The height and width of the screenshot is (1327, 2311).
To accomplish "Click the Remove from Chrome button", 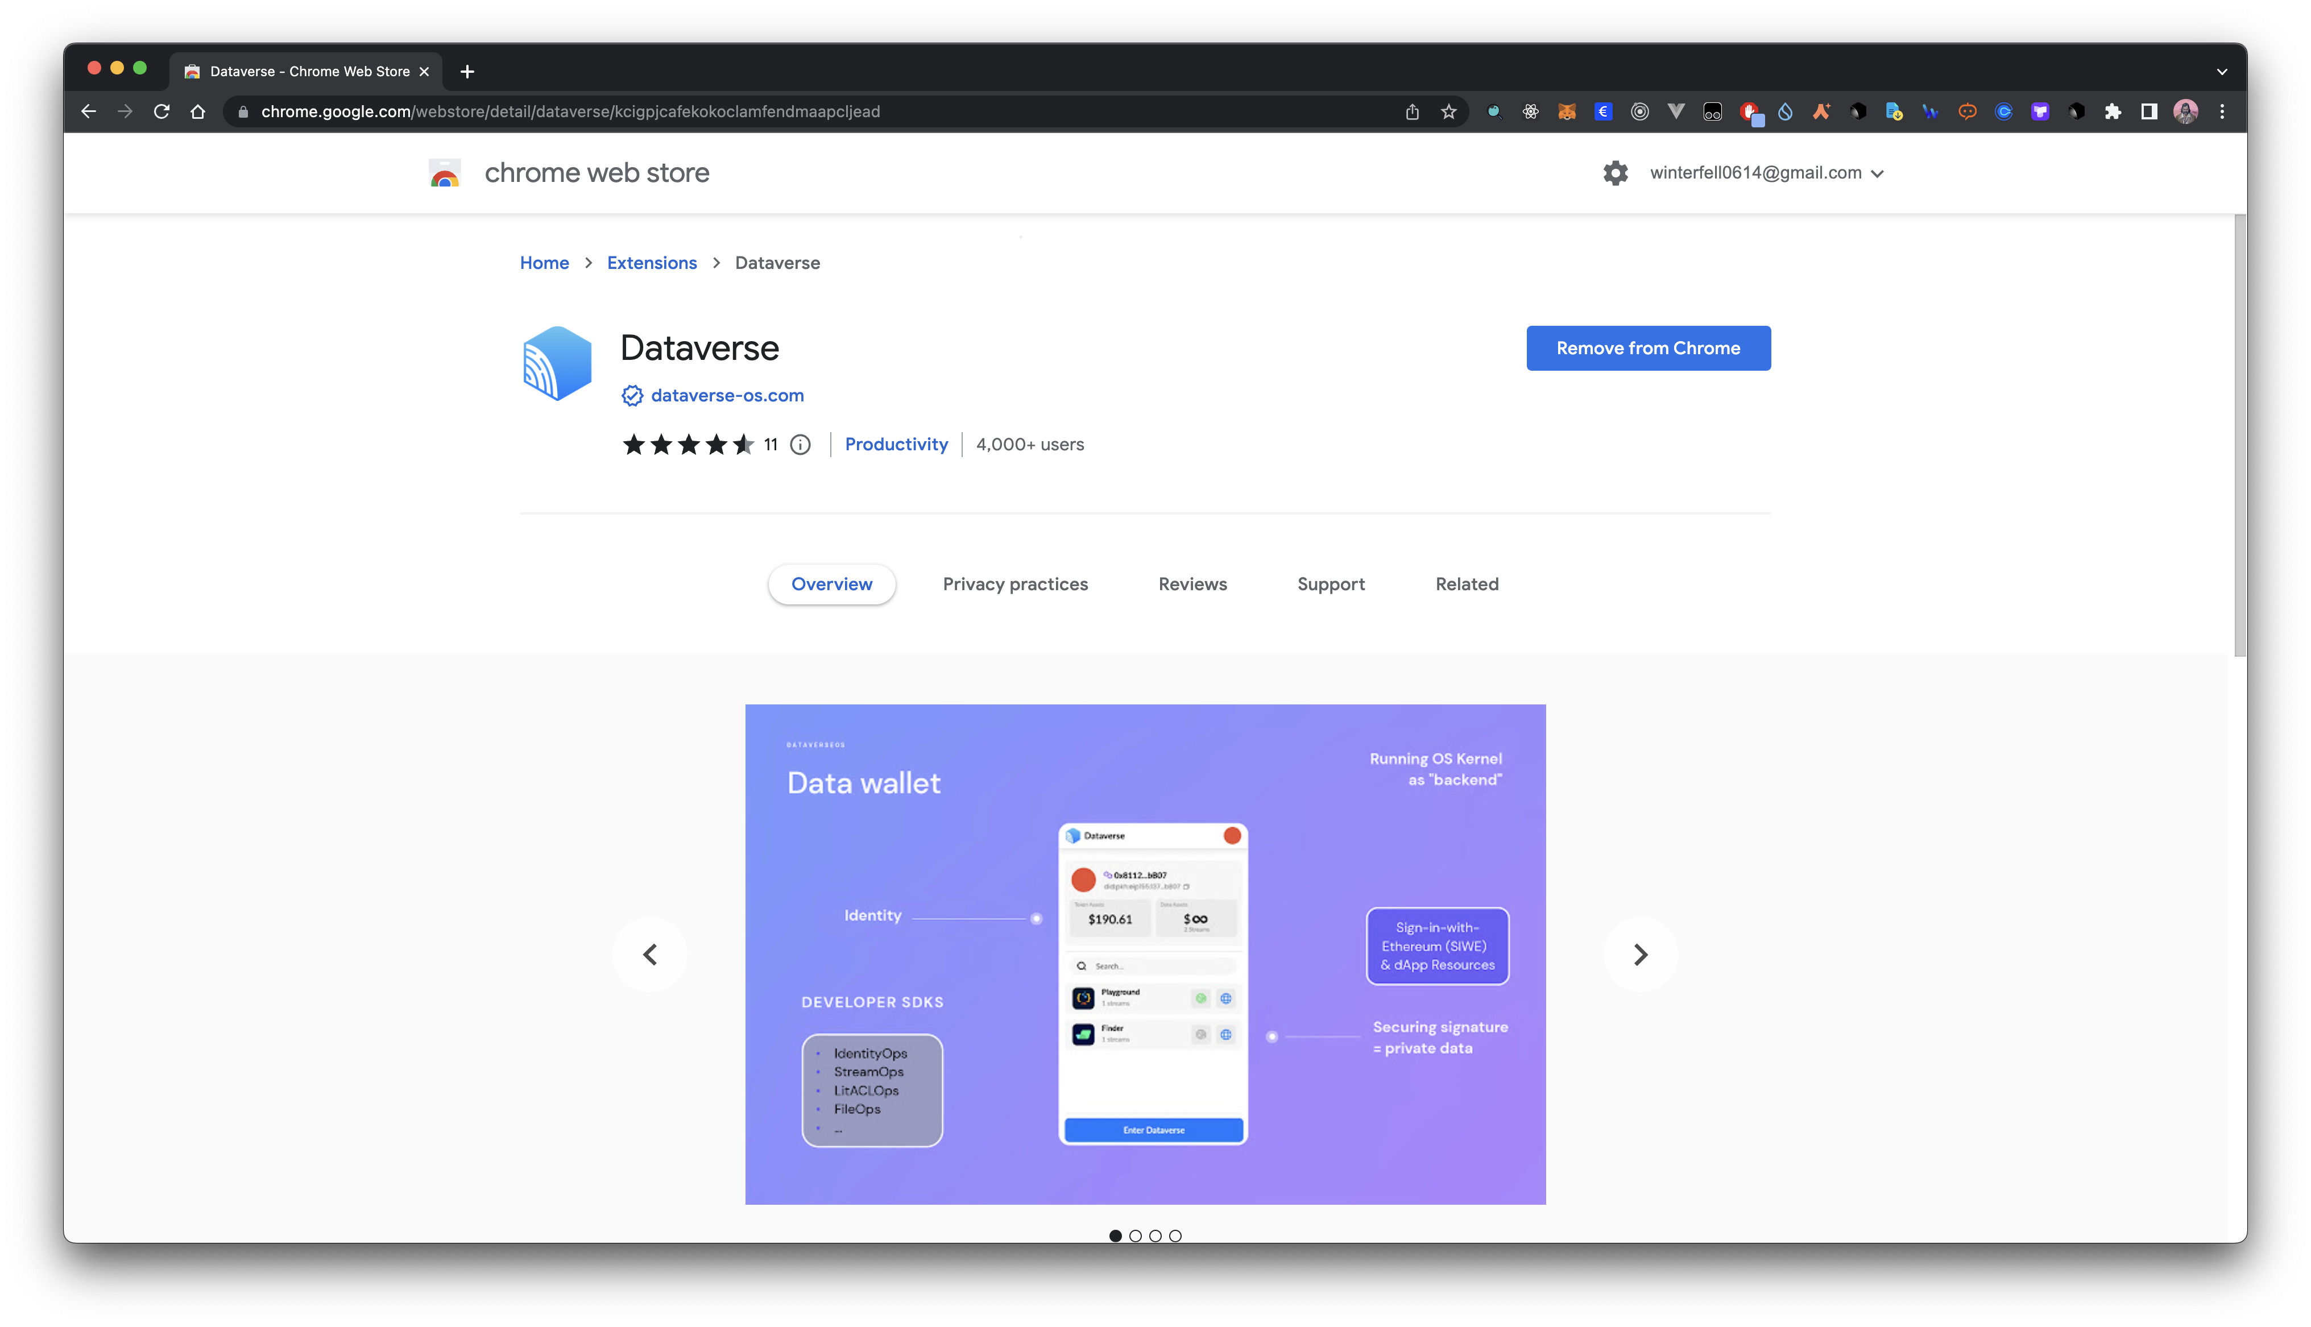I will point(1647,348).
